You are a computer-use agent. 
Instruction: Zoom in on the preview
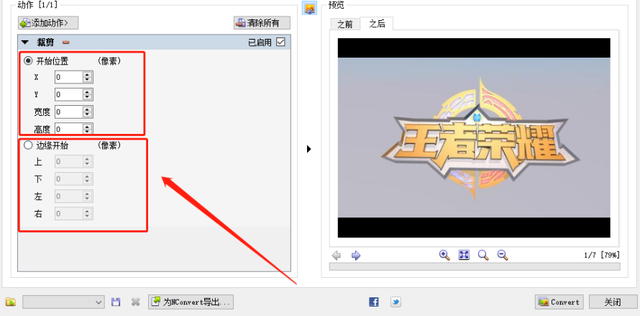[444, 255]
